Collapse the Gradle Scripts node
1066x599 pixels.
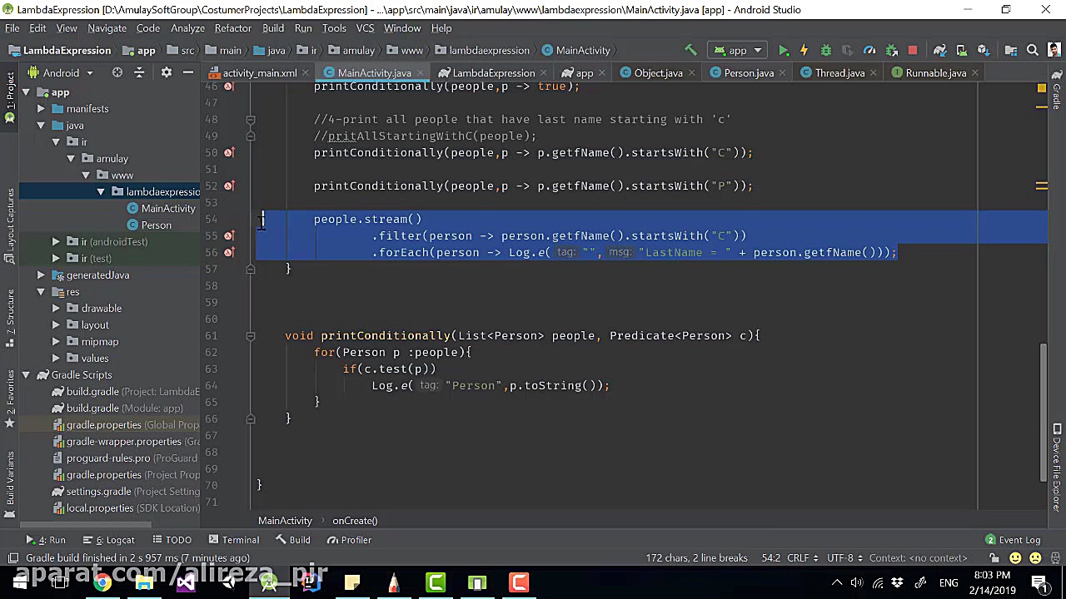(26, 374)
